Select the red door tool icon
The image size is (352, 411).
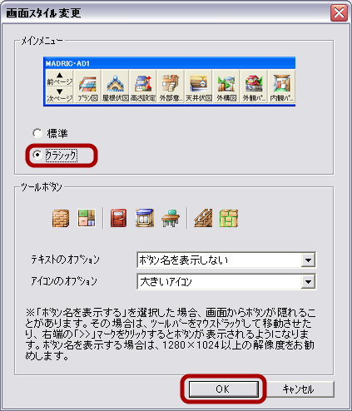pyautogui.click(x=118, y=218)
